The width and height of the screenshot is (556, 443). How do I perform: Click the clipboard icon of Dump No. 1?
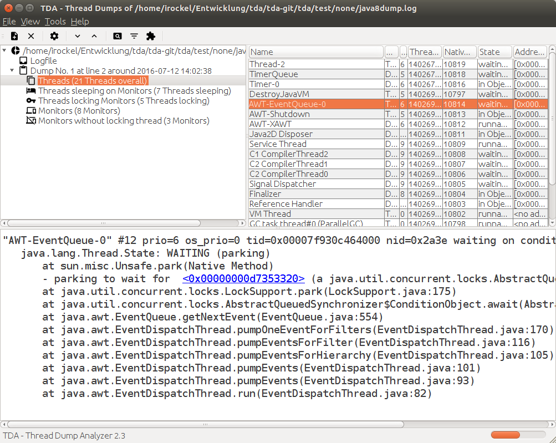(23, 70)
